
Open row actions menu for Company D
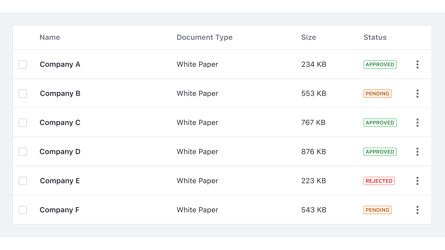click(417, 152)
